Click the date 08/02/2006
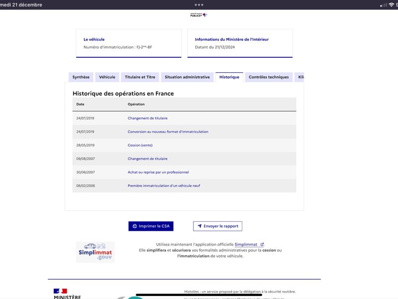 pos(86,185)
